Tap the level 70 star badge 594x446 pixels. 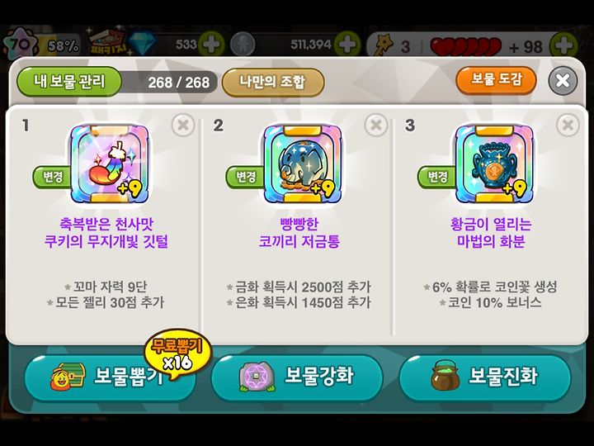21,45
